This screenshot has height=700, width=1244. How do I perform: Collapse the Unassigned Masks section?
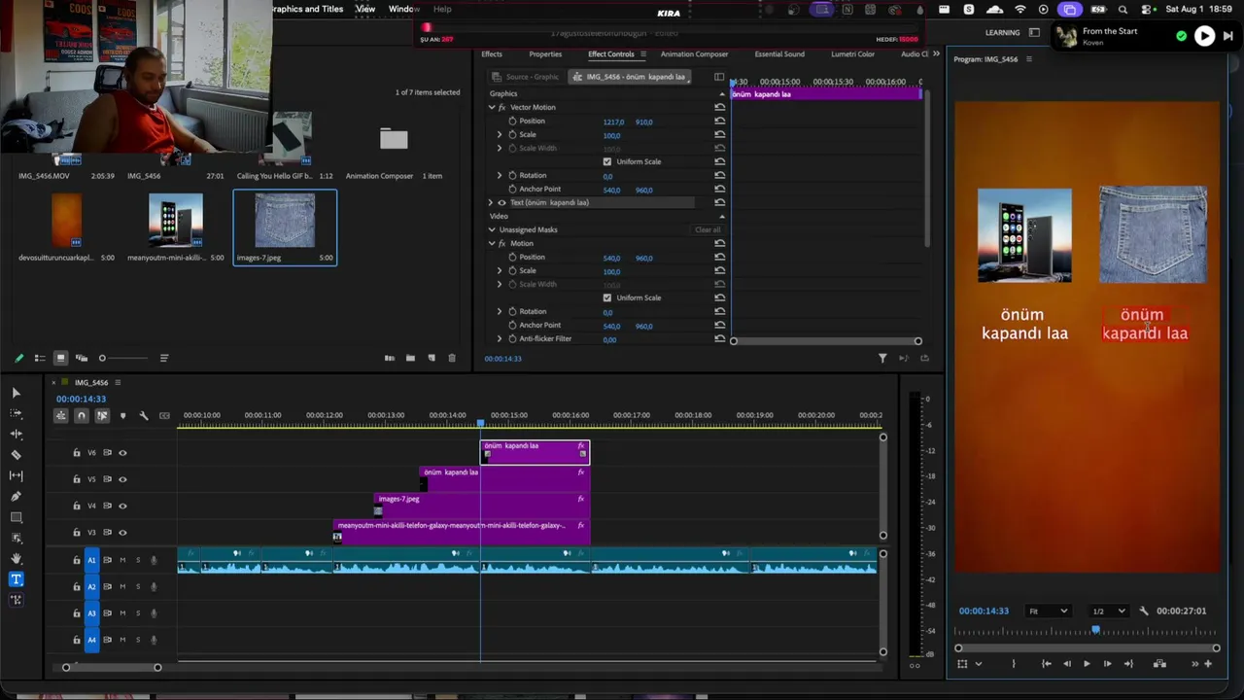click(492, 229)
